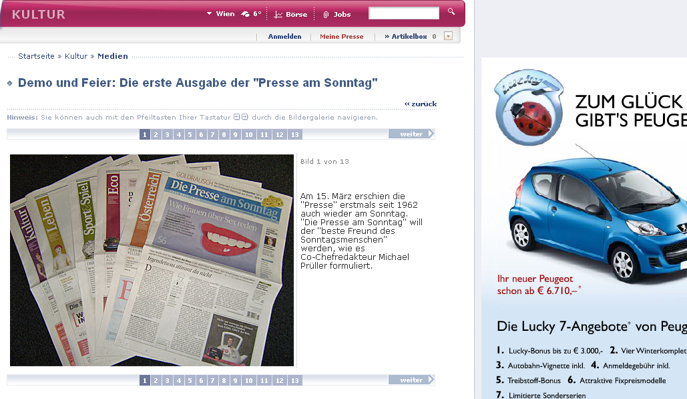Click the plus icon before the headline

(x=9, y=83)
